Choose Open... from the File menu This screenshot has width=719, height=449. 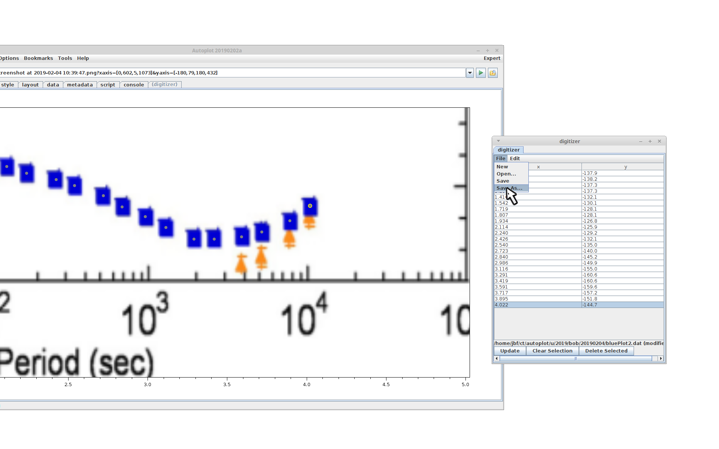click(511, 174)
